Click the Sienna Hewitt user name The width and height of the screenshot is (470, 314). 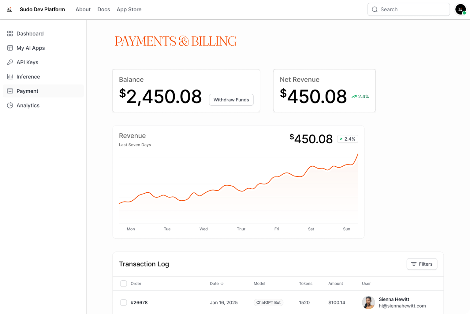[394, 299]
